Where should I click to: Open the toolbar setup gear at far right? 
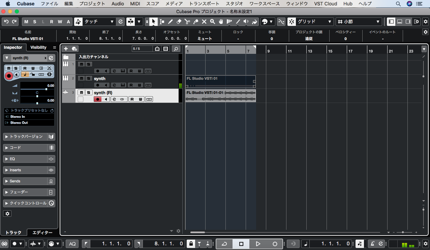click(x=425, y=22)
